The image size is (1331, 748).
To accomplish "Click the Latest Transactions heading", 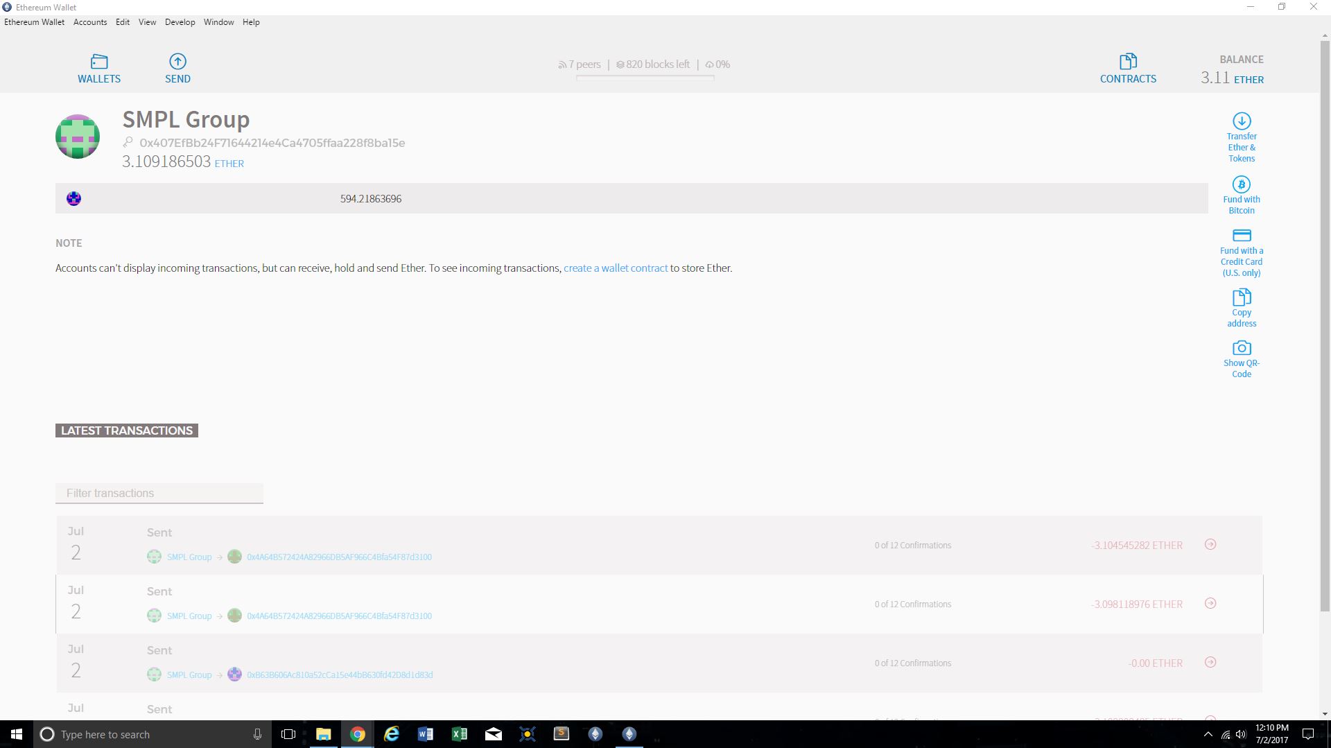I will point(127,430).
